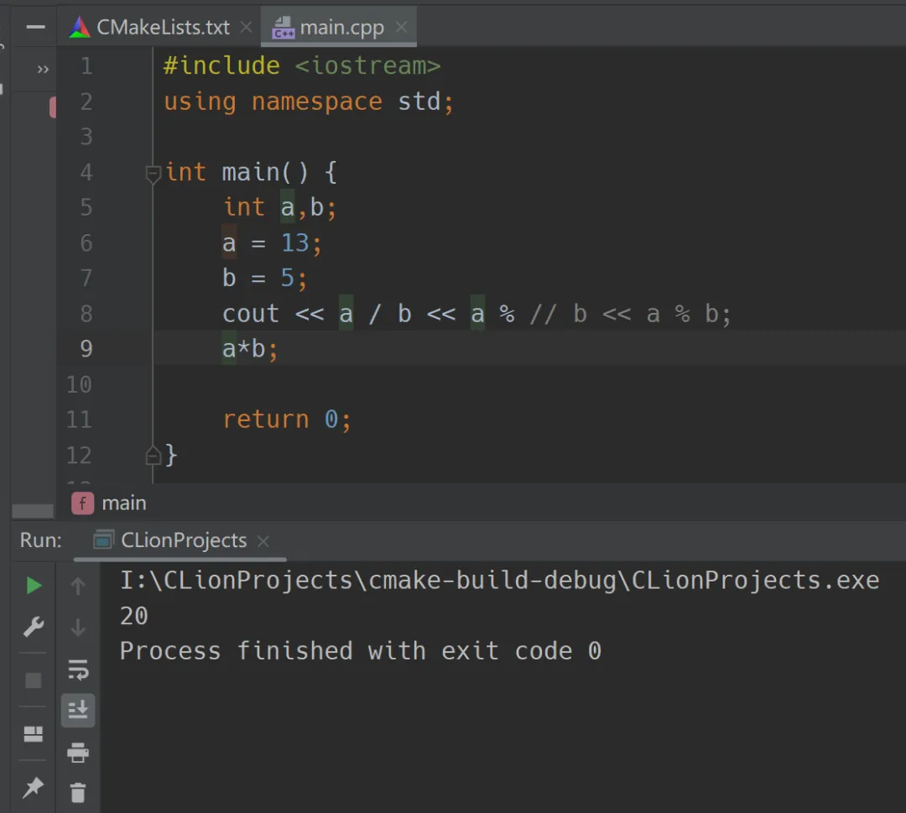Screen dimensions: 906x813
Task: Click the return keyword on line 11
Action: click(266, 420)
